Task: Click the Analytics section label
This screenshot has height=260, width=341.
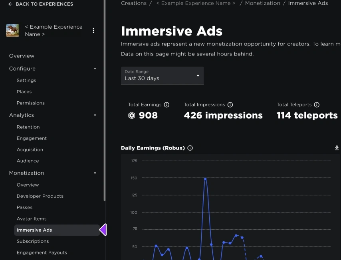Action: tap(21, 115)
